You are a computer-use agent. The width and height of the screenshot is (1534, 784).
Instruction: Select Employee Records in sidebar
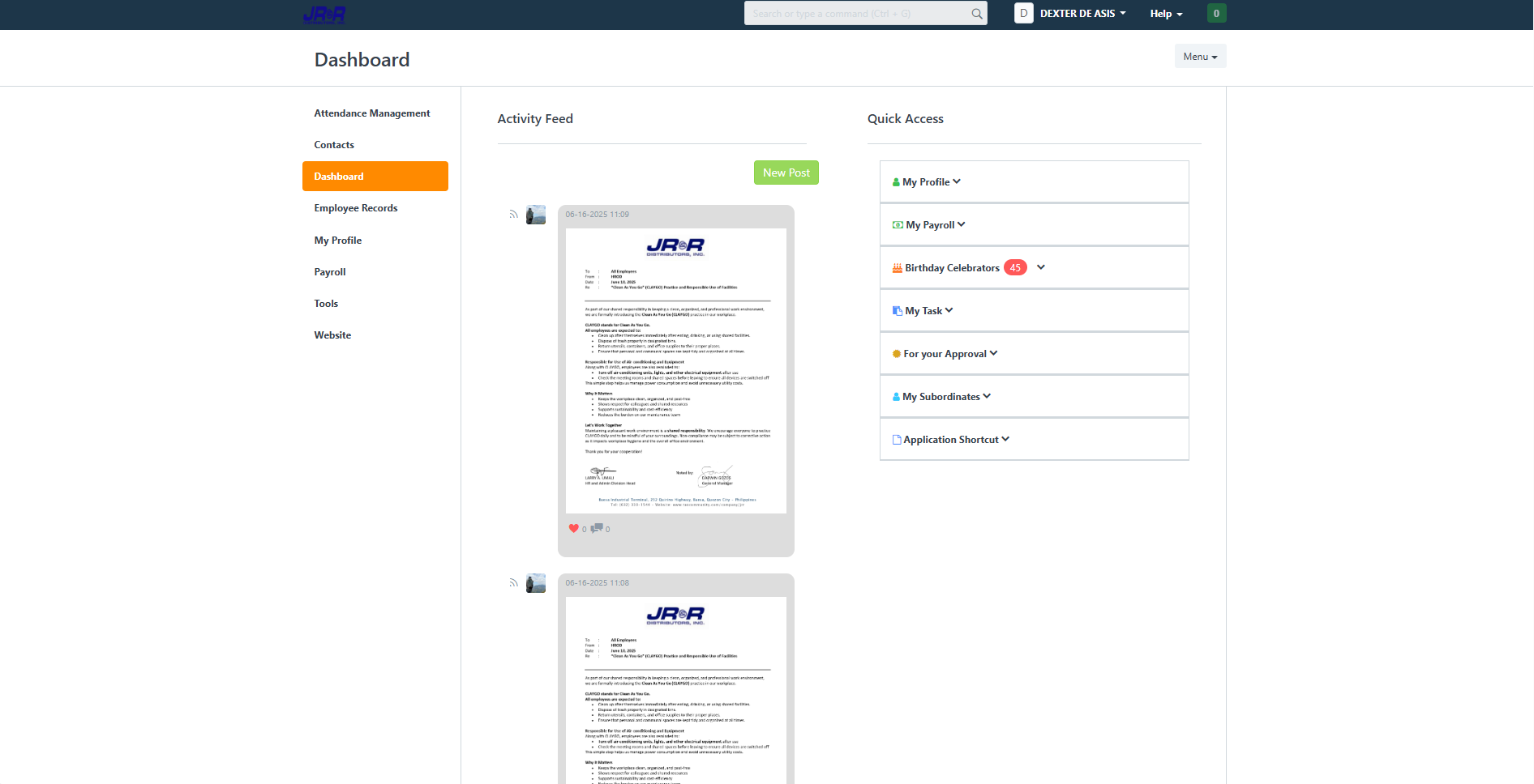click(x=356, y=208)
